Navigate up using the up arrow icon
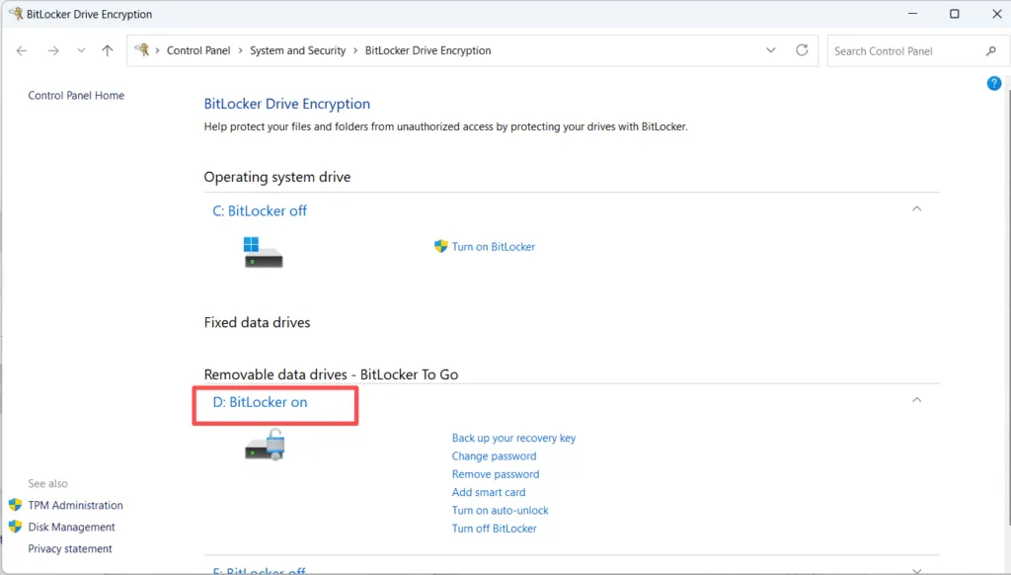 click(x=108, y=49)
